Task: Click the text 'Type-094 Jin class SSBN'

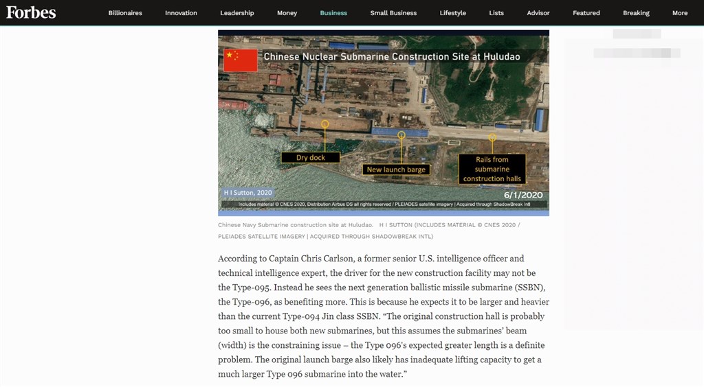Action: pyautogui.click(x=331, y=316)
